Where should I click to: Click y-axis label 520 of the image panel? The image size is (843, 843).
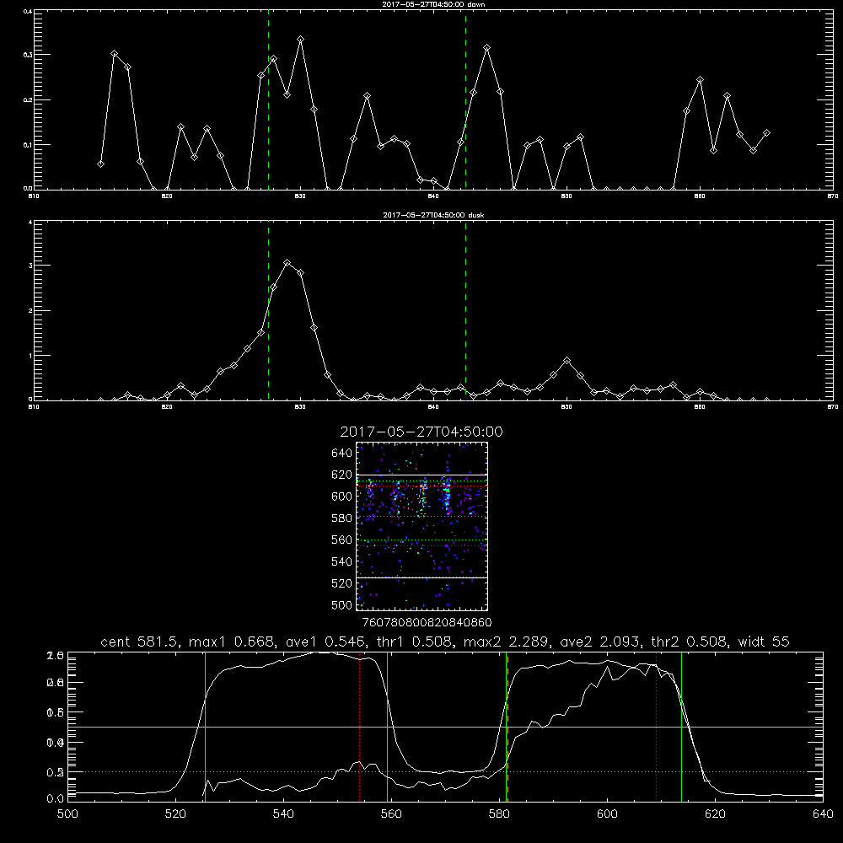click(342, 583)
